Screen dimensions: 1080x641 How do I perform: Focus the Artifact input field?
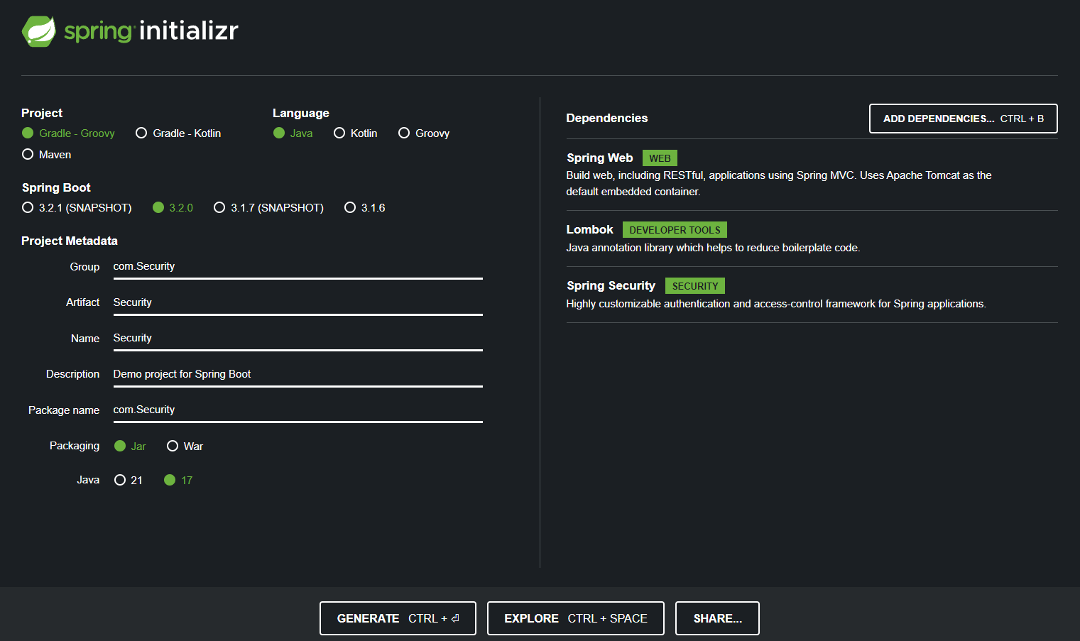(x=298, y=303)
